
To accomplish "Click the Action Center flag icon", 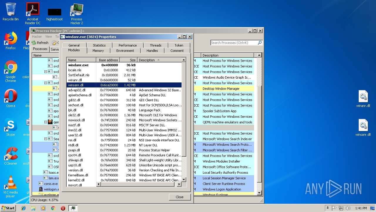I will click(334, 208).
